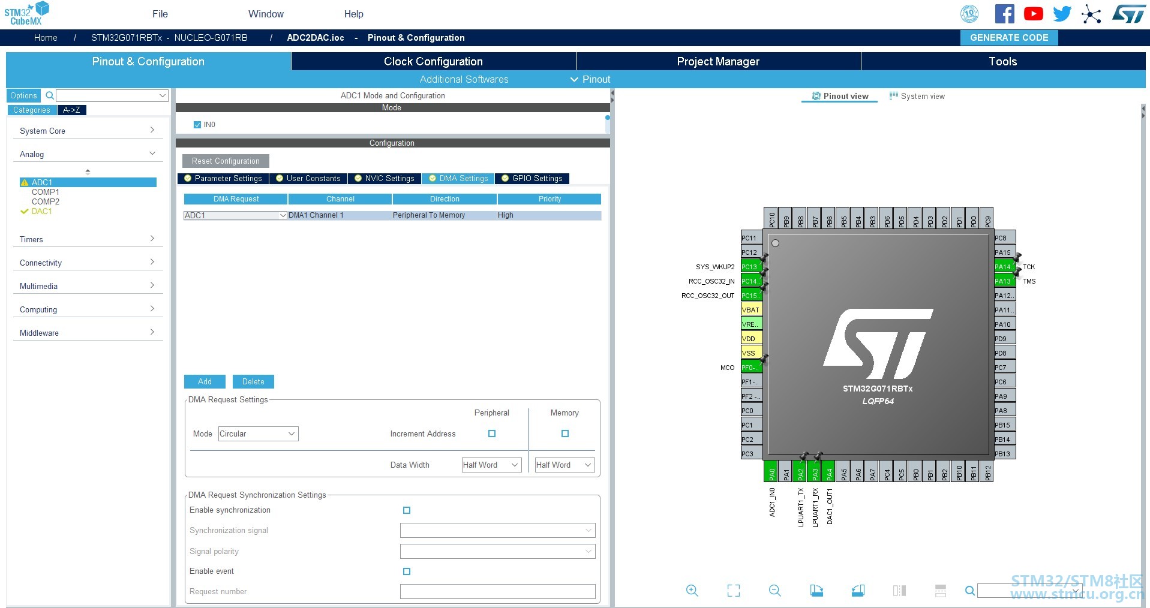Image resolution: width=1150 pixels, height=608 pixels.
Task: Expand the Connectivity category
Action: click(x=88, y=263)
